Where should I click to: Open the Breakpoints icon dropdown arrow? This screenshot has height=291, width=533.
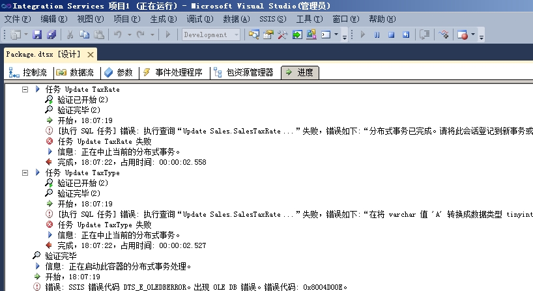[473, 35]
